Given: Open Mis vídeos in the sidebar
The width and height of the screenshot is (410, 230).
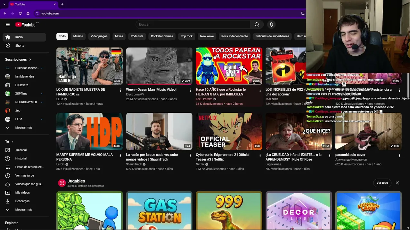Looking at the screenshot, I should point(24,193).
